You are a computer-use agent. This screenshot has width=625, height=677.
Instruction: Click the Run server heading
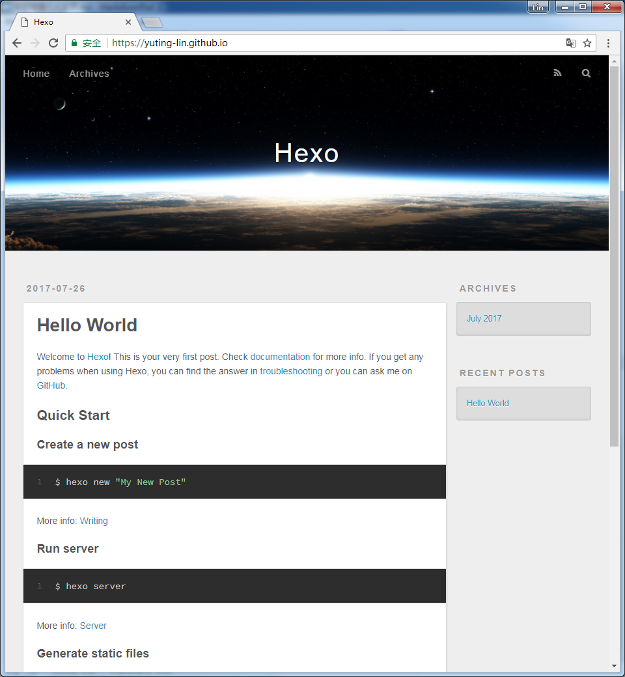point(68,548)
